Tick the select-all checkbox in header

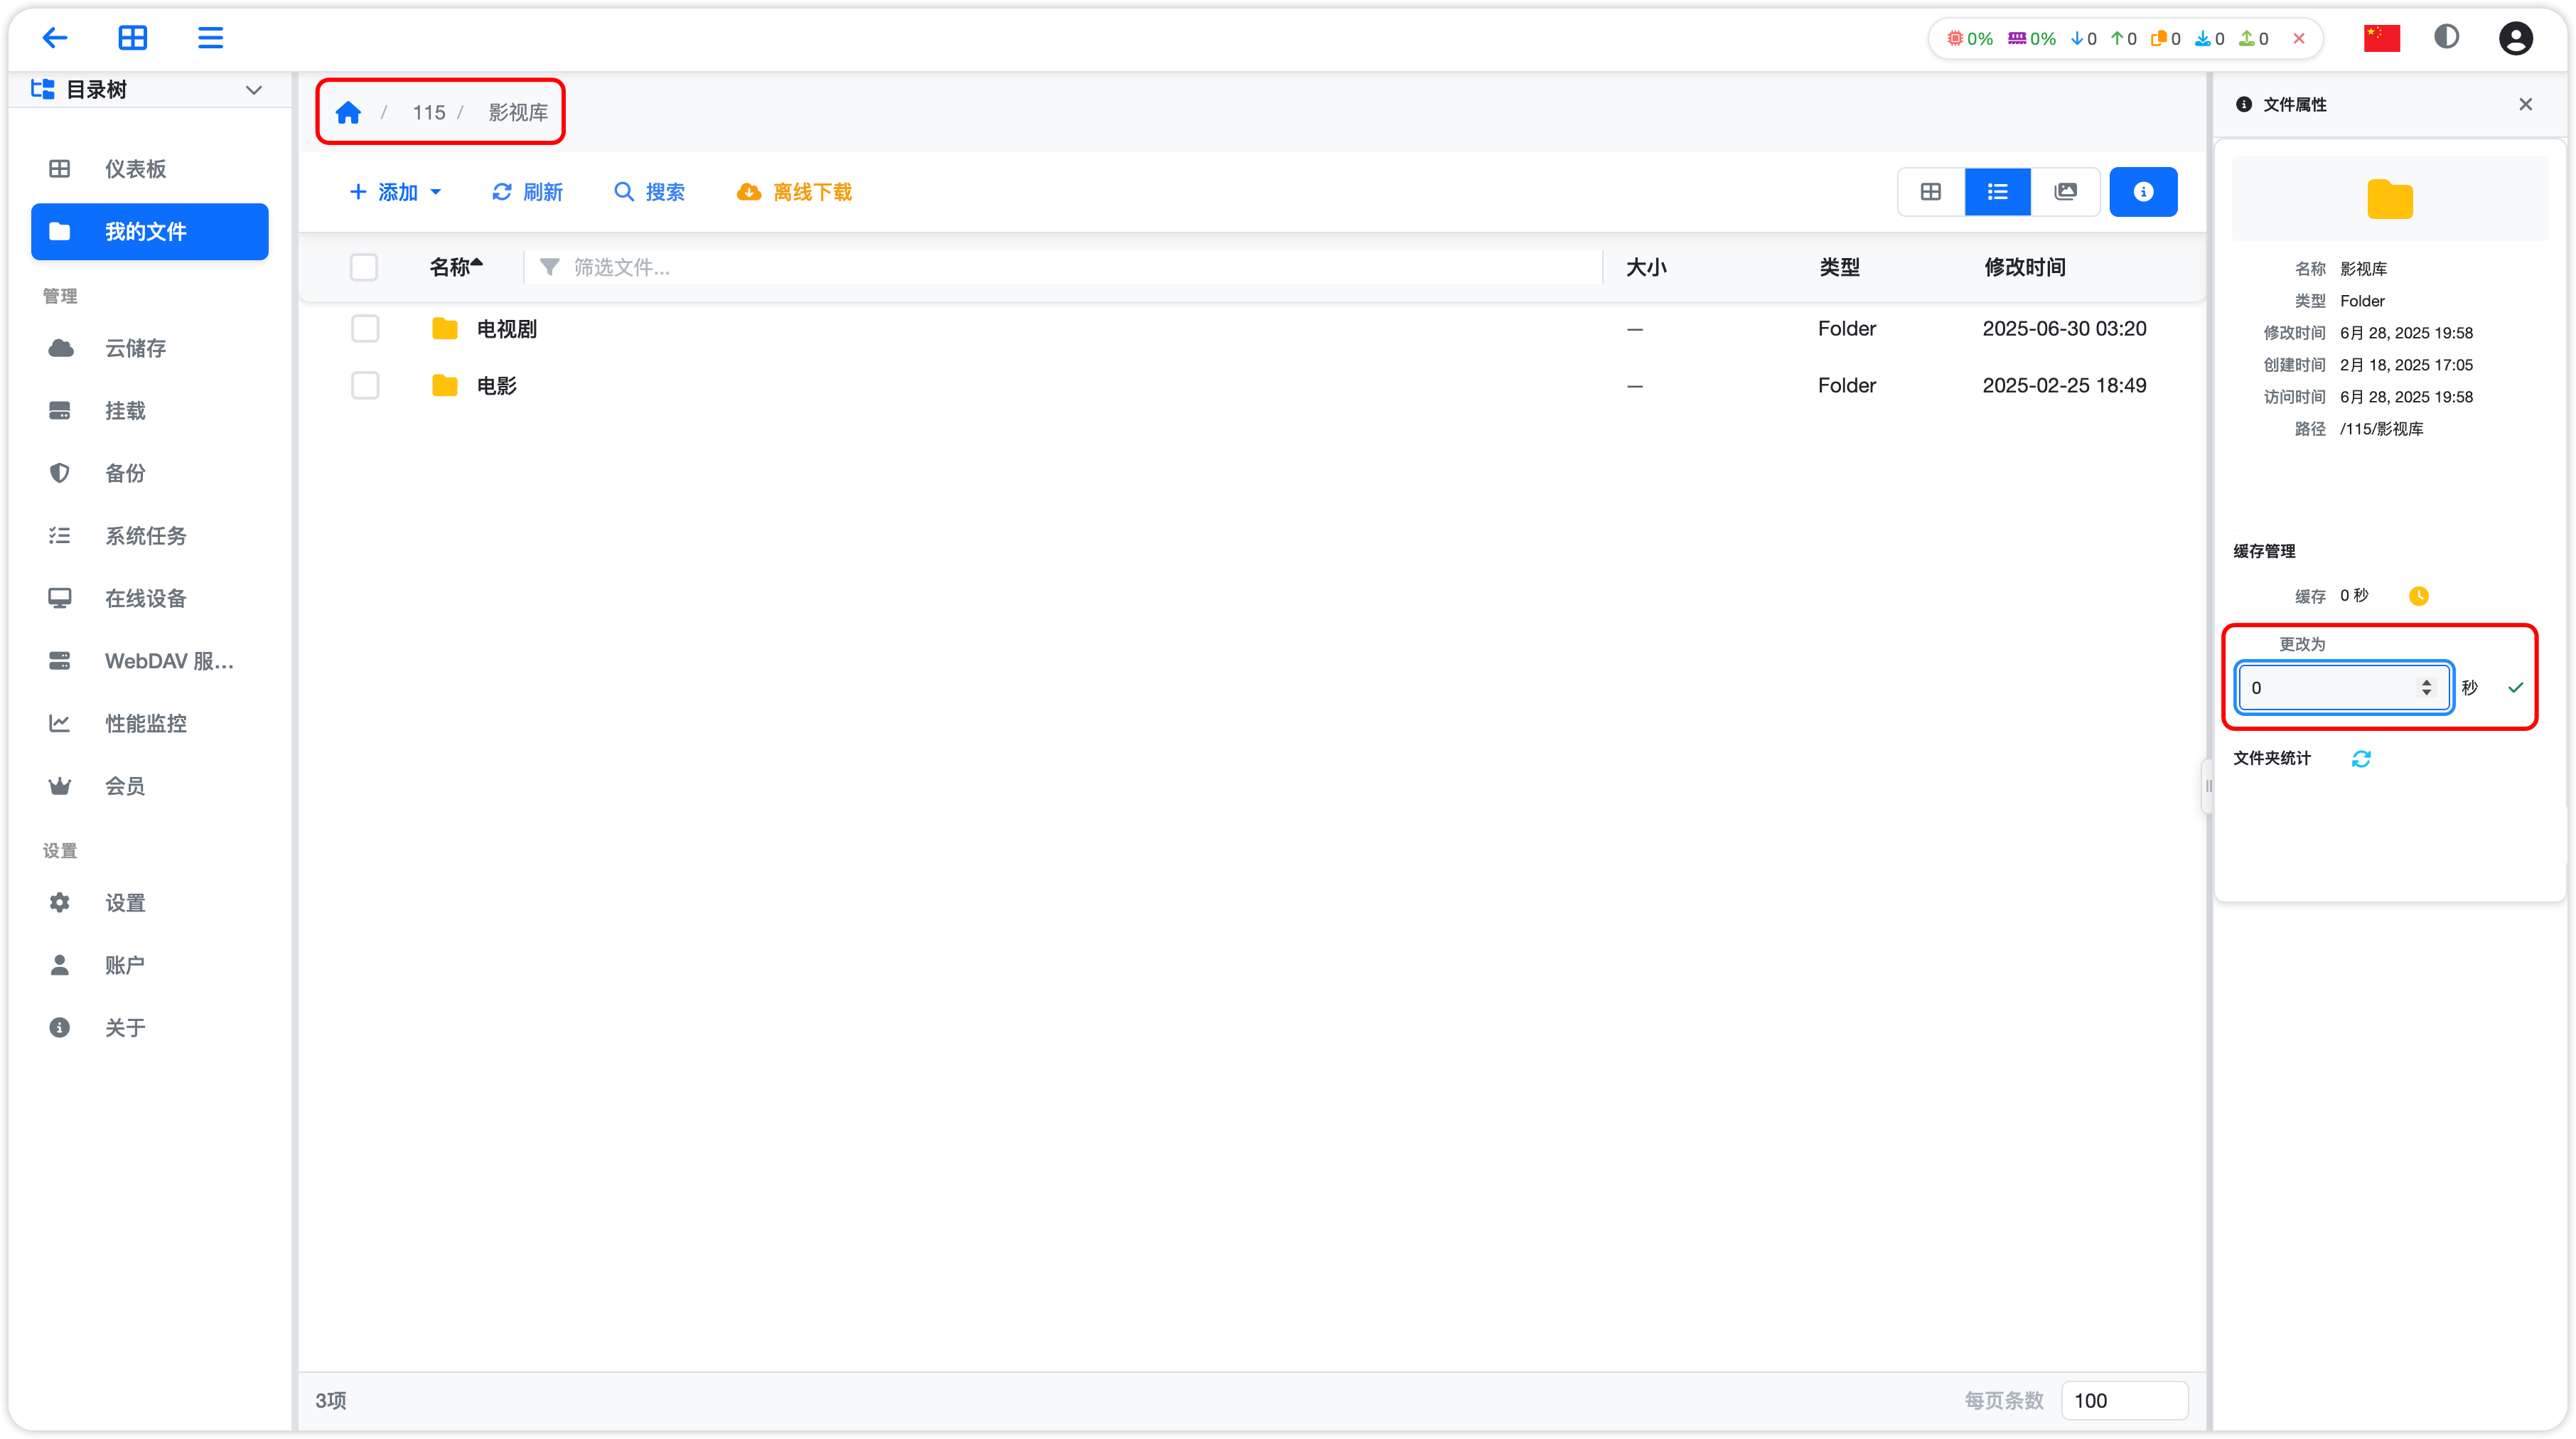(364, 267)
